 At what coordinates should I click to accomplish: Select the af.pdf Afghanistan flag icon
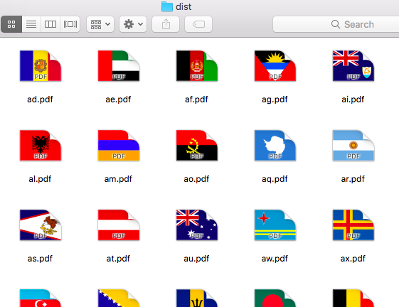[x=197, y=66]
